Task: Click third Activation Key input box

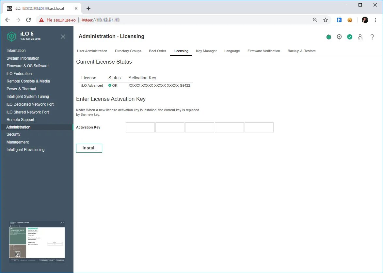Action: click(199, 127)
